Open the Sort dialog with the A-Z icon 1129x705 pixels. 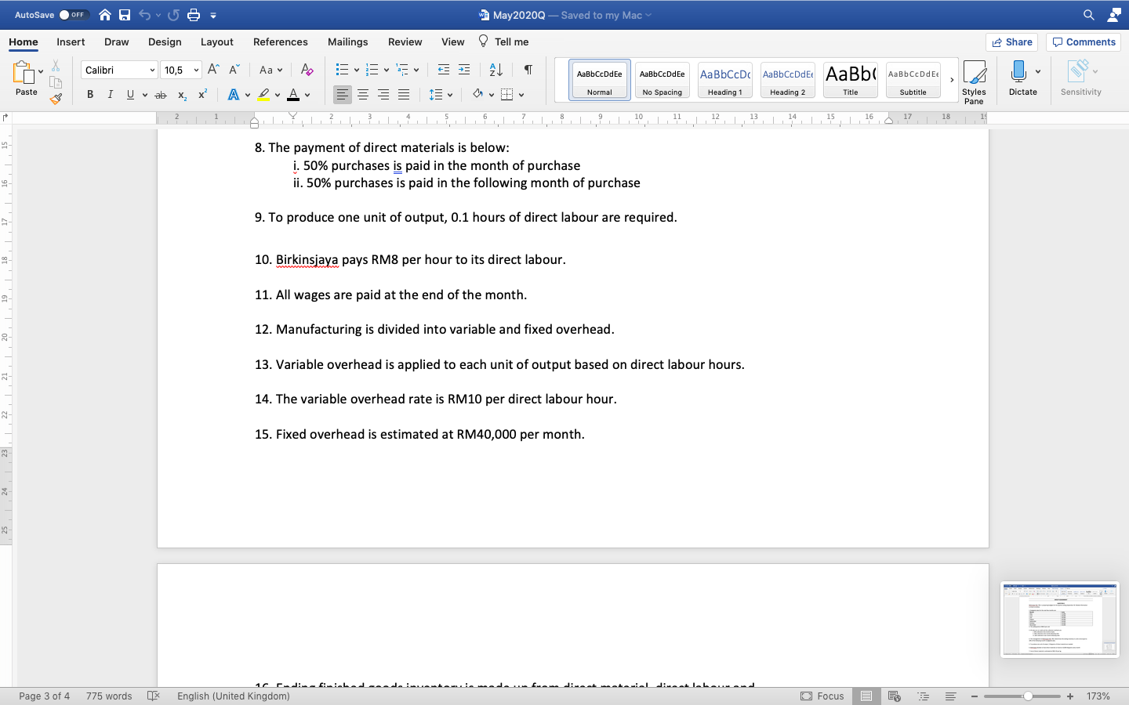coord(496,69)
